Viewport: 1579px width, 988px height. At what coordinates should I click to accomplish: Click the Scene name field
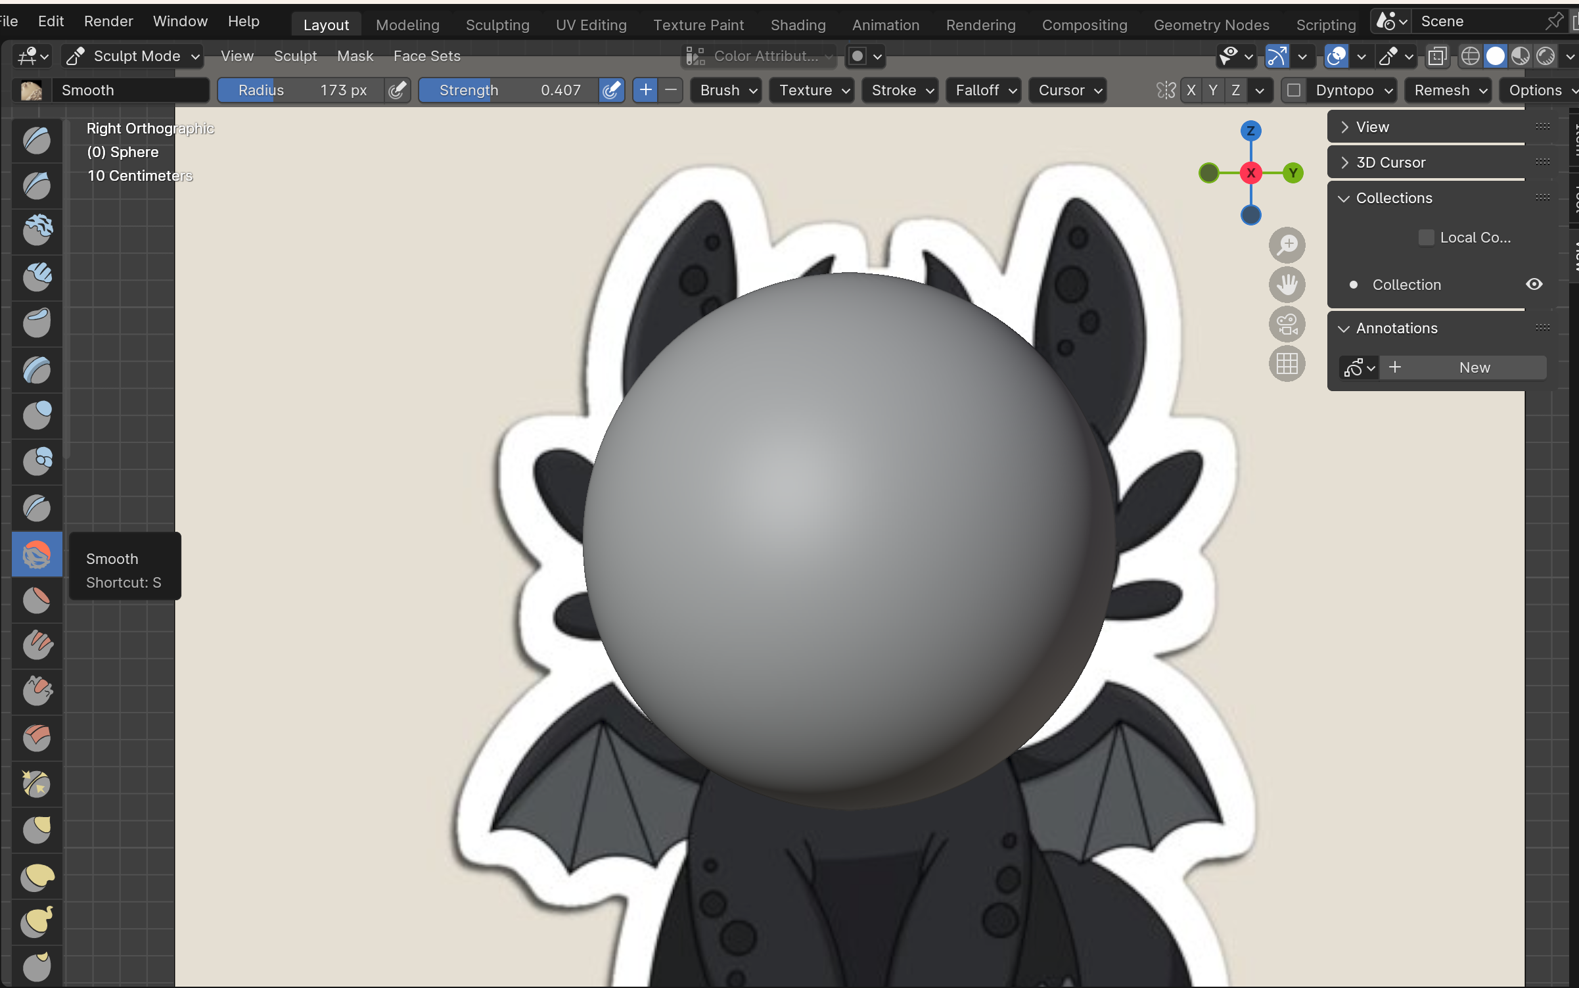[x=1478, y=21]
